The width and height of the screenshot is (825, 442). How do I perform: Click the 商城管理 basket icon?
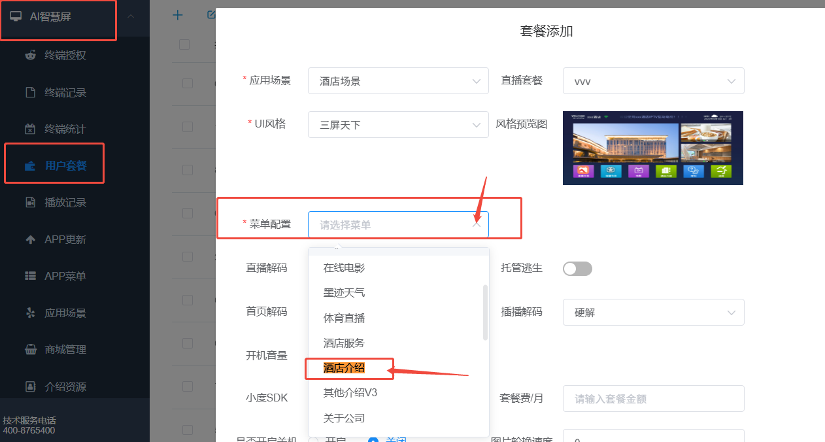tap(30, 349)
